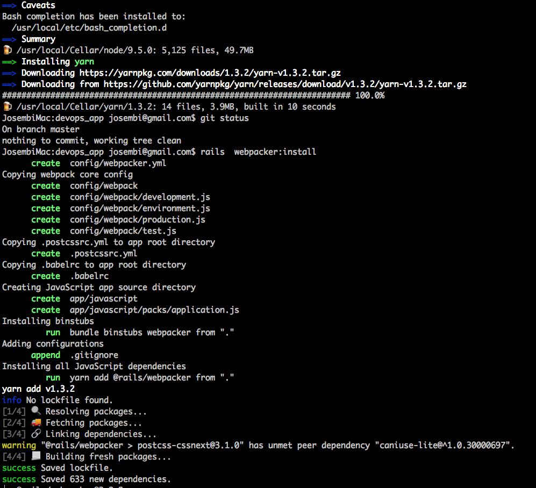Click the '100.0%' progress value

tap(370, 95)
